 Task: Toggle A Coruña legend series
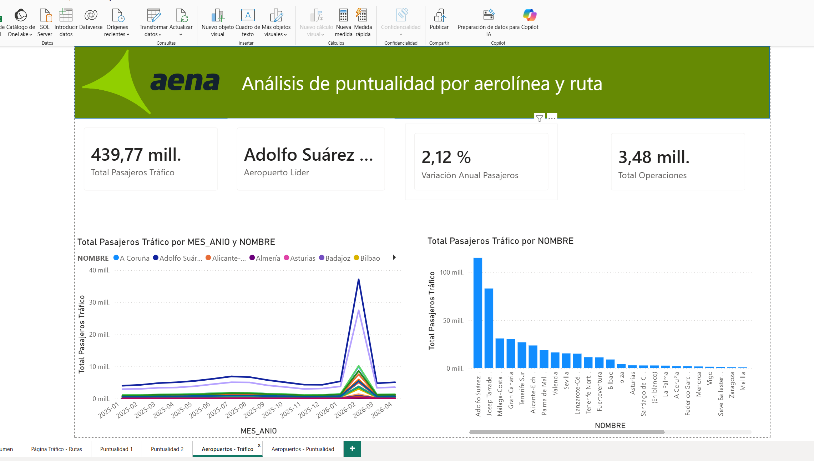pos(131,258)
